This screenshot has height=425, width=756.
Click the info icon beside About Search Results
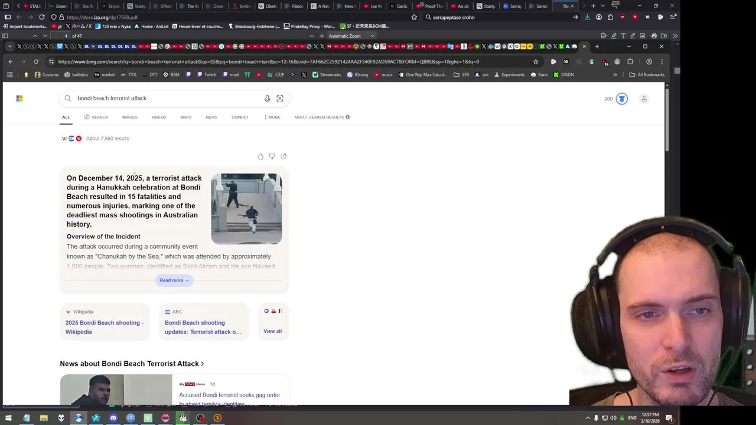[347, 117]
